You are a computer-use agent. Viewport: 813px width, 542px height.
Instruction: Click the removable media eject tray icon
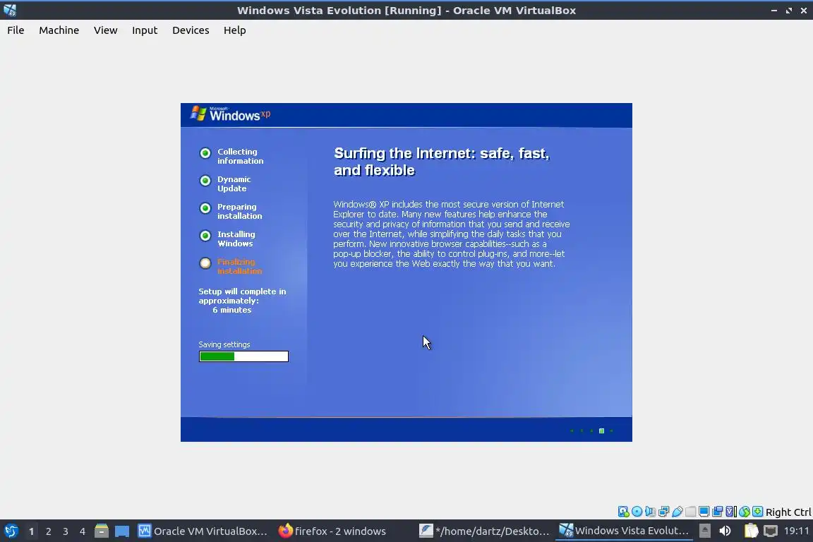704,531
